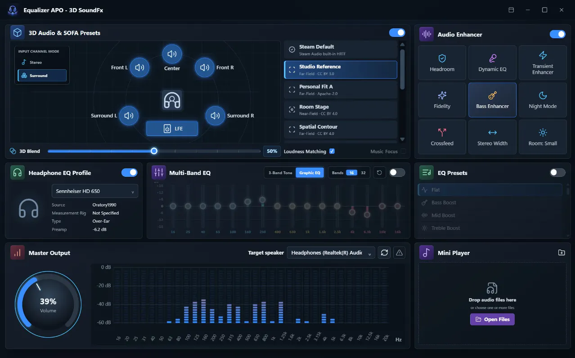
Task: Open the Dynamic EQ tile
Action: point(492,63)
